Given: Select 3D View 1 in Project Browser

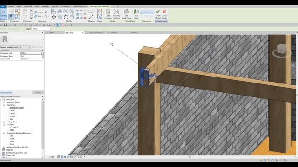Looking at the screenshot, I should coord(14,128).
